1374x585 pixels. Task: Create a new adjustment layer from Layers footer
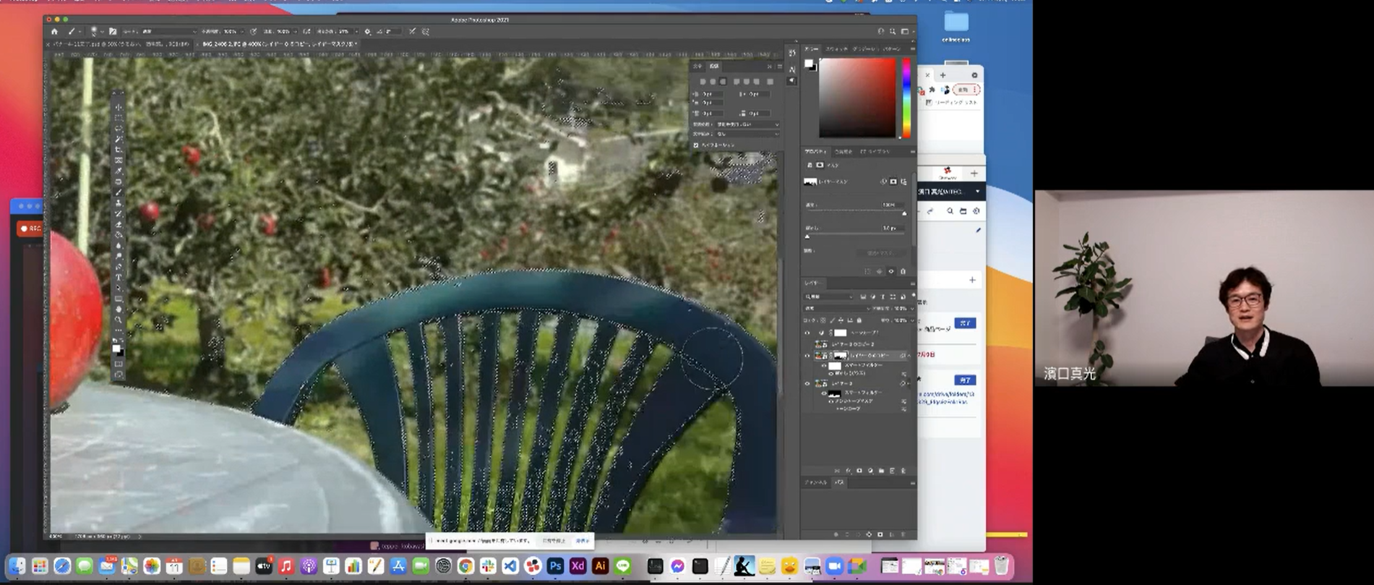(870, 471)
